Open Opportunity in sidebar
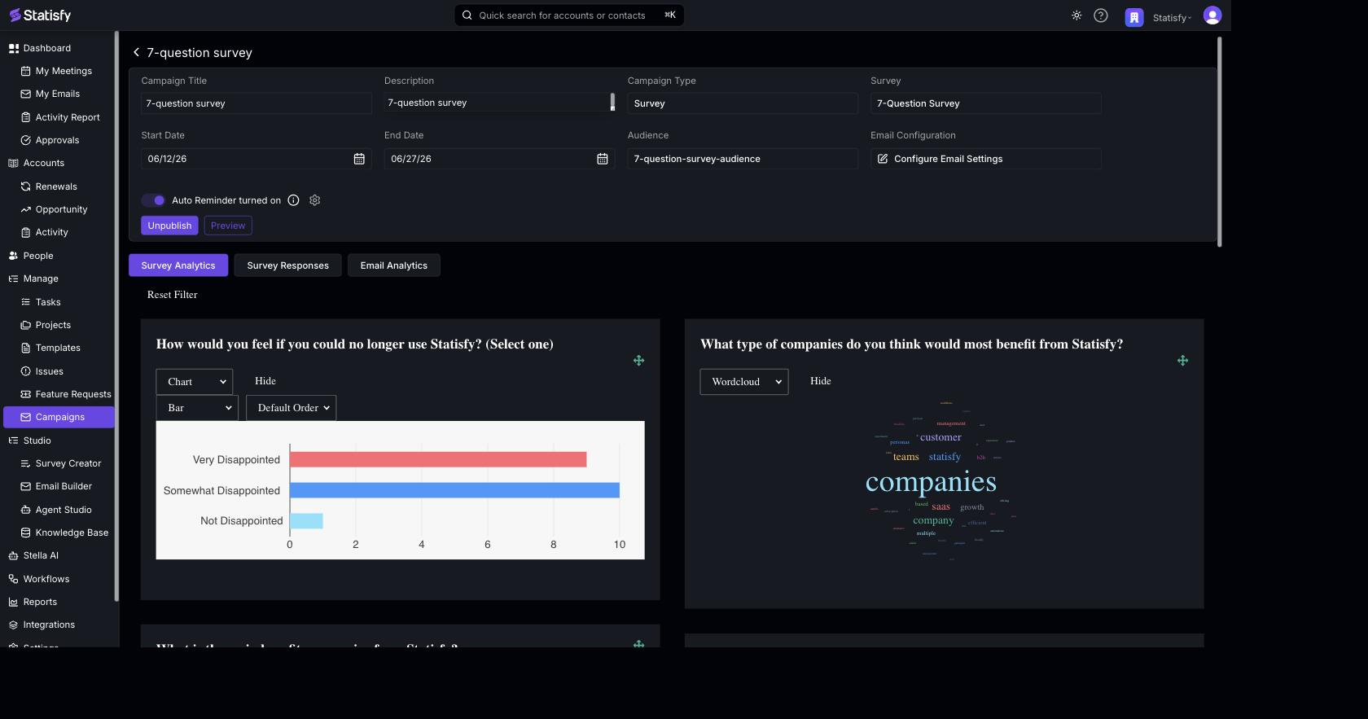 click(61, 209)
